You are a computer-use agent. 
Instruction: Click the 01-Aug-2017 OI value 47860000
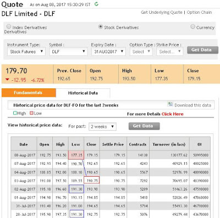pos(201,198)
